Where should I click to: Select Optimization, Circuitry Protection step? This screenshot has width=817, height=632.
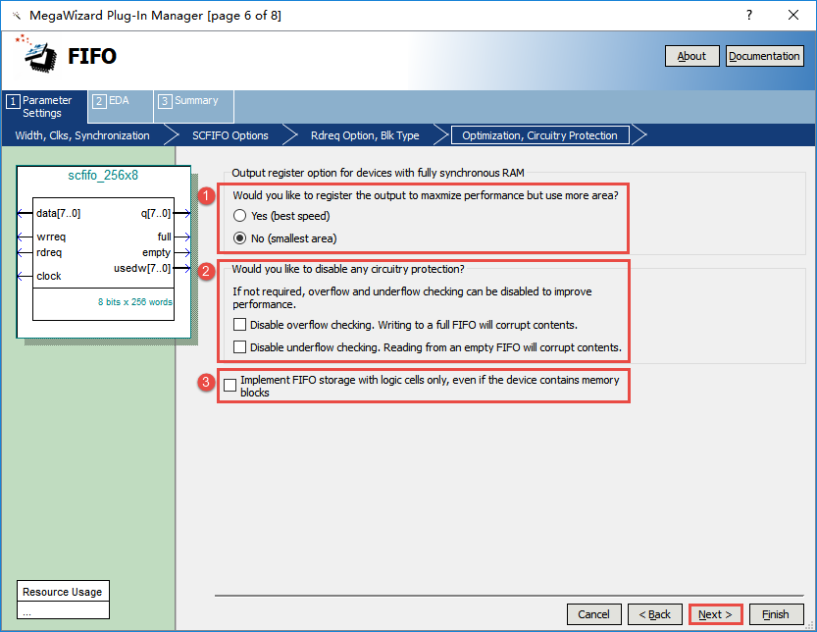tap(539, 135)
